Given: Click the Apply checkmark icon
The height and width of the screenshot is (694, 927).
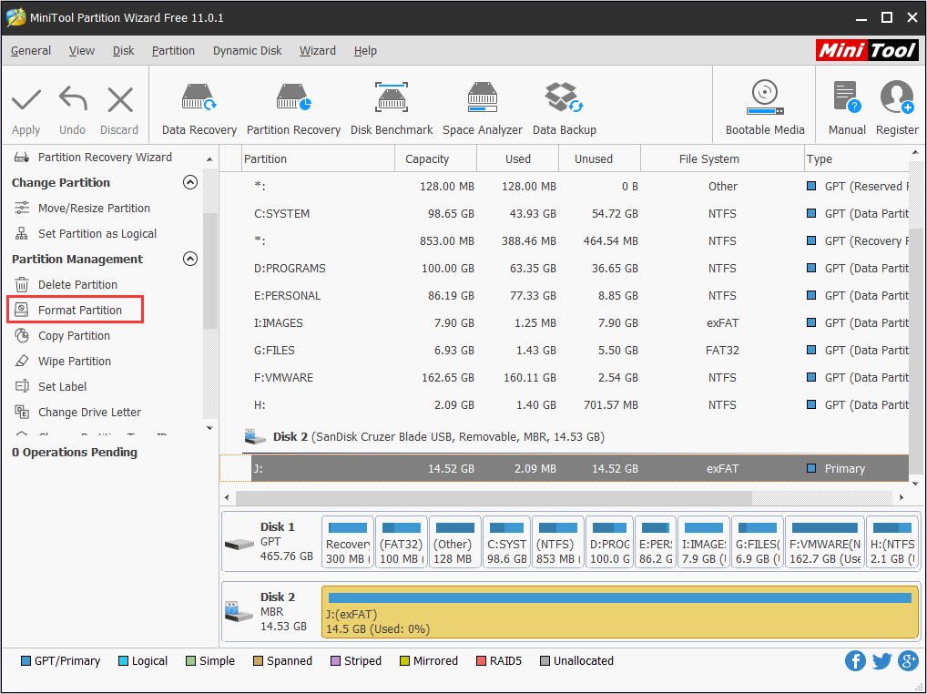Looking at the screenshot, I should (x=26, y=99).
